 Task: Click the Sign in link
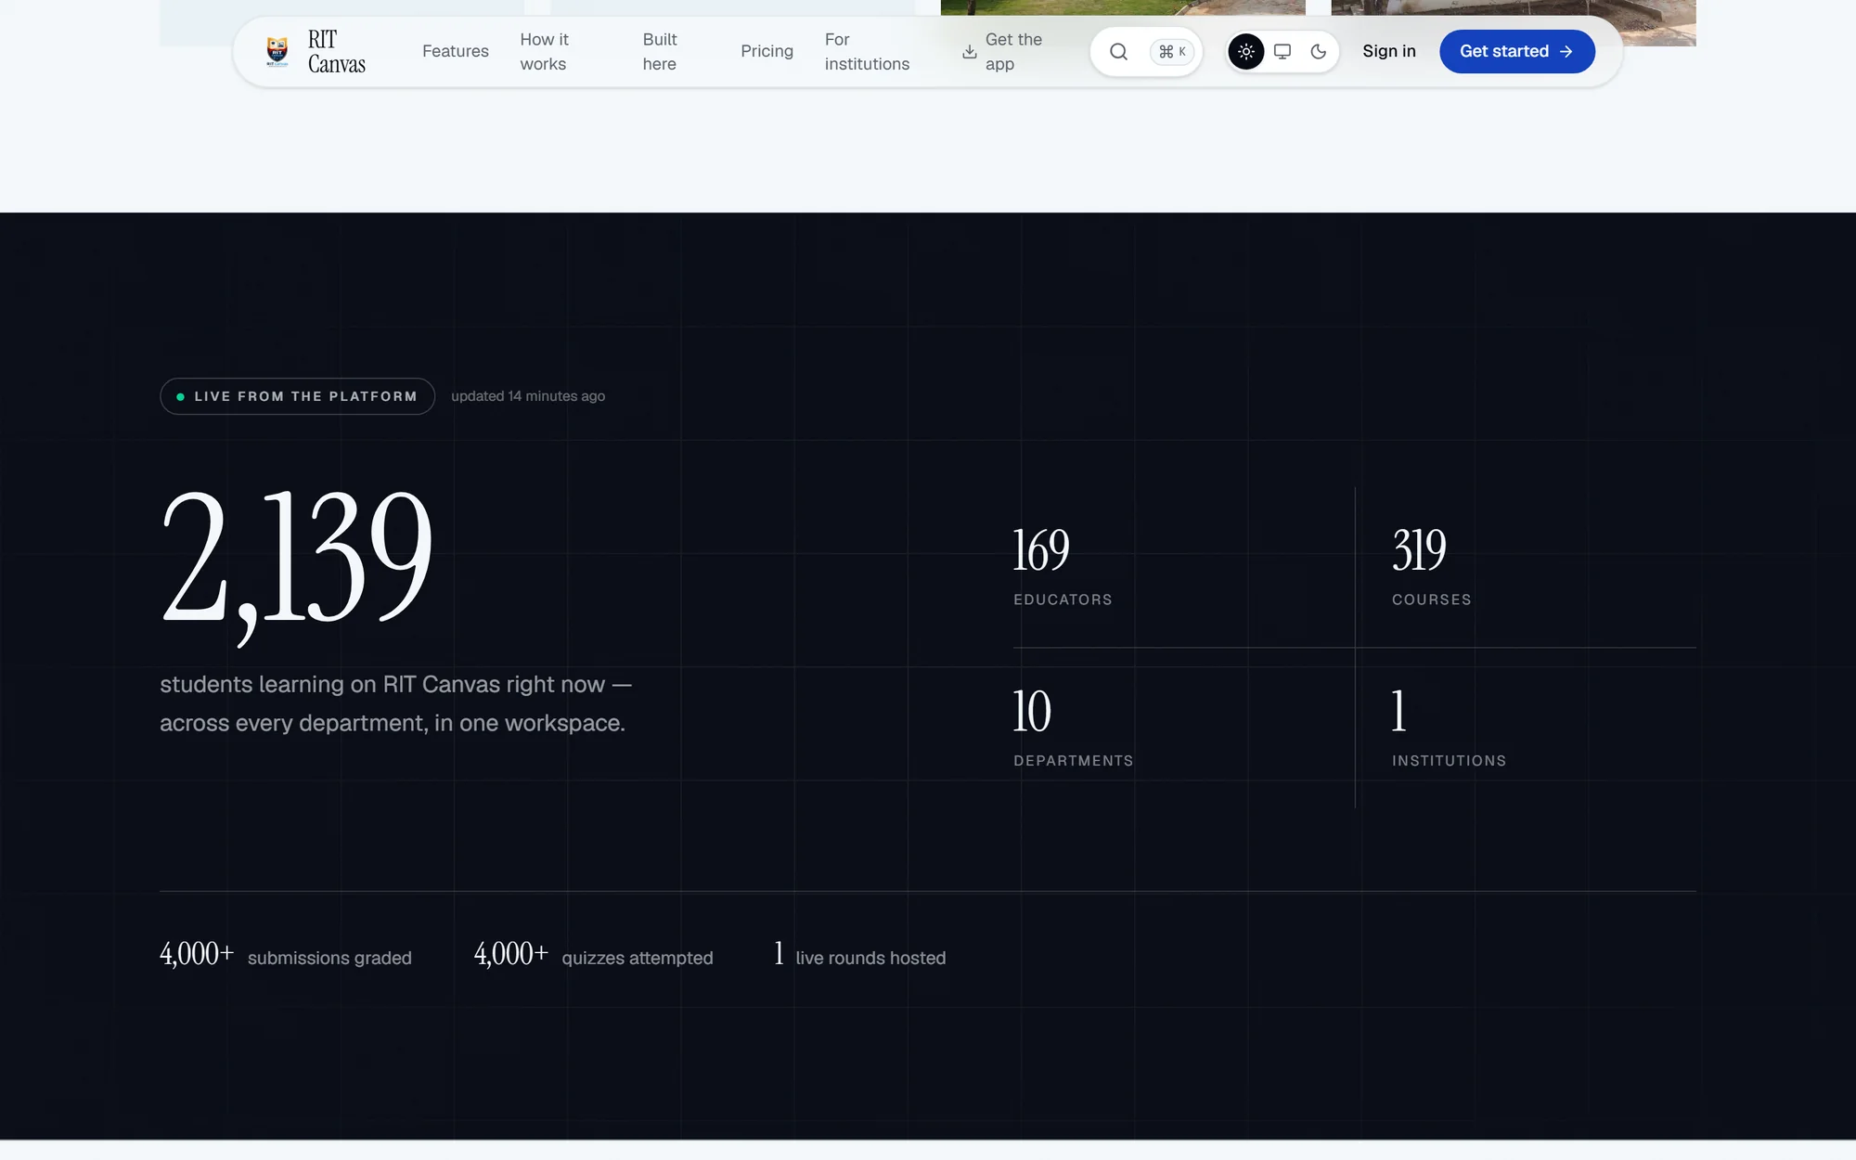[x=1389, y=52]
